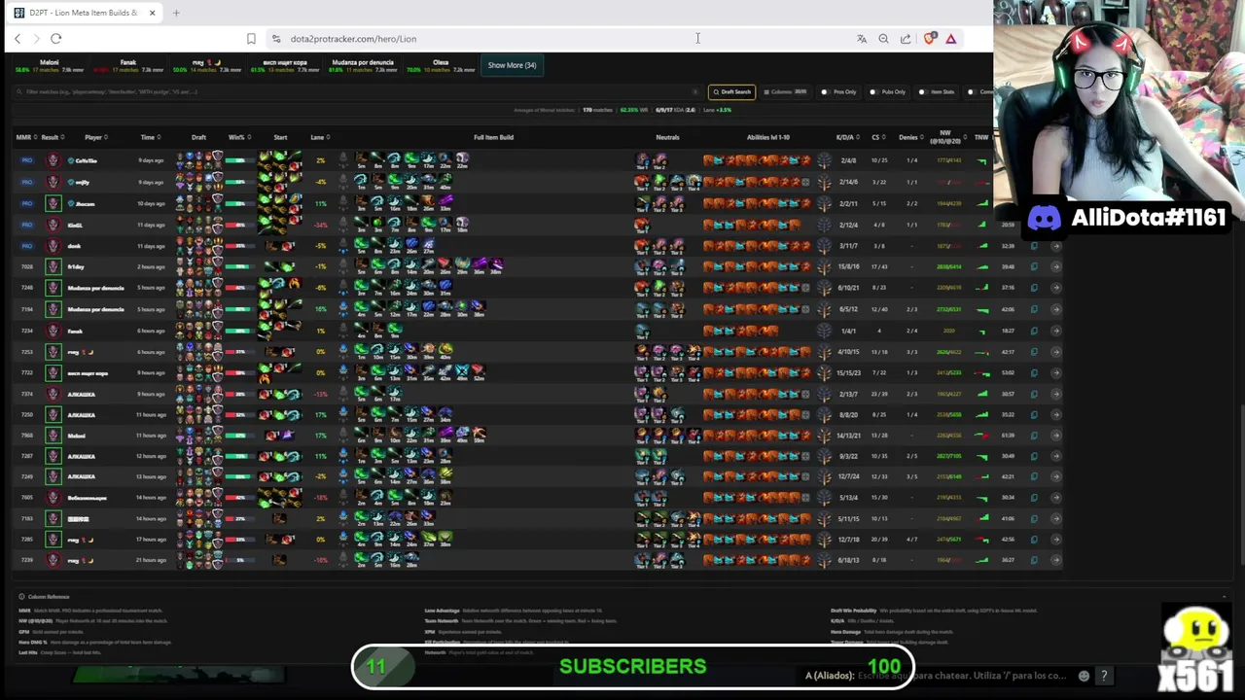Click the lane role icon in the 7194 MMR row
Screen dimensions: 1245x700
342,309
